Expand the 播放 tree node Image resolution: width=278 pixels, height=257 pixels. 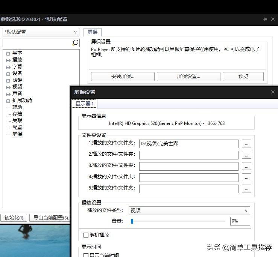(8, 60)
